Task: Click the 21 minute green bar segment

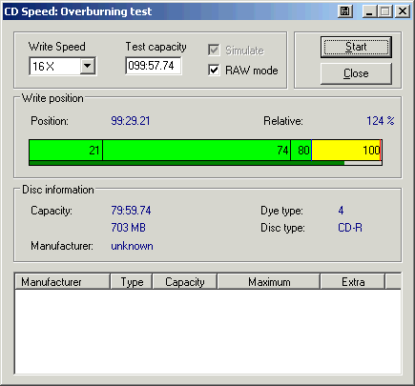Action: [66, 150]
